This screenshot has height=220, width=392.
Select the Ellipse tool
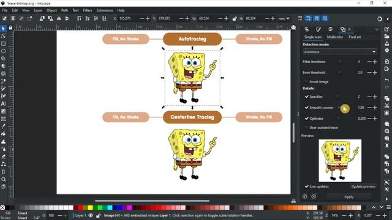point(3,51)
